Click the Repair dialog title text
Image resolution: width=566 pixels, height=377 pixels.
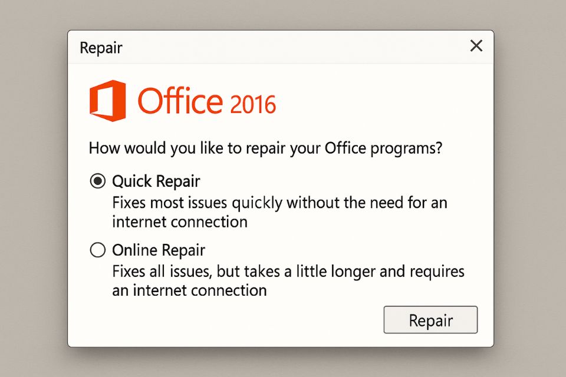click(x=100, y=48)
